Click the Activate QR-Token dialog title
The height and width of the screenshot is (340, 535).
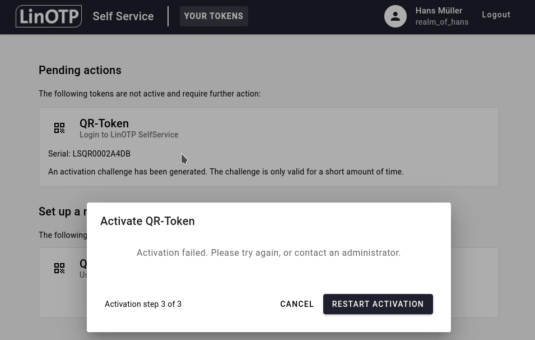pos(147,221)
